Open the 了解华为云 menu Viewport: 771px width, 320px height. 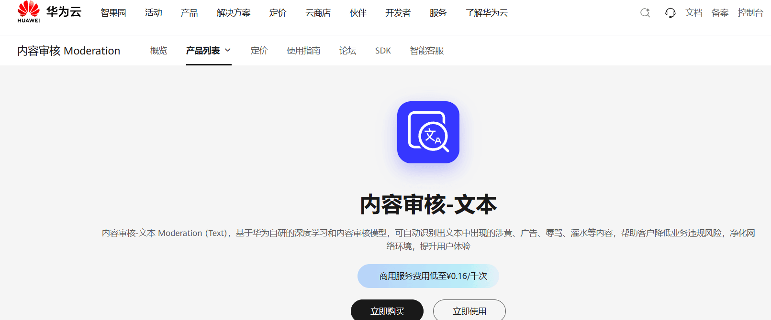click(x=487, y=13)
